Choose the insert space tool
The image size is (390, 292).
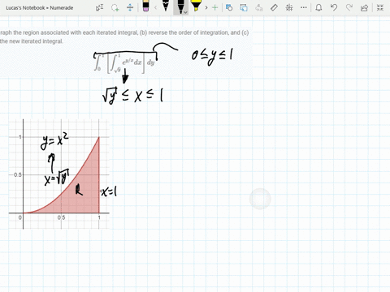[130, 7]
